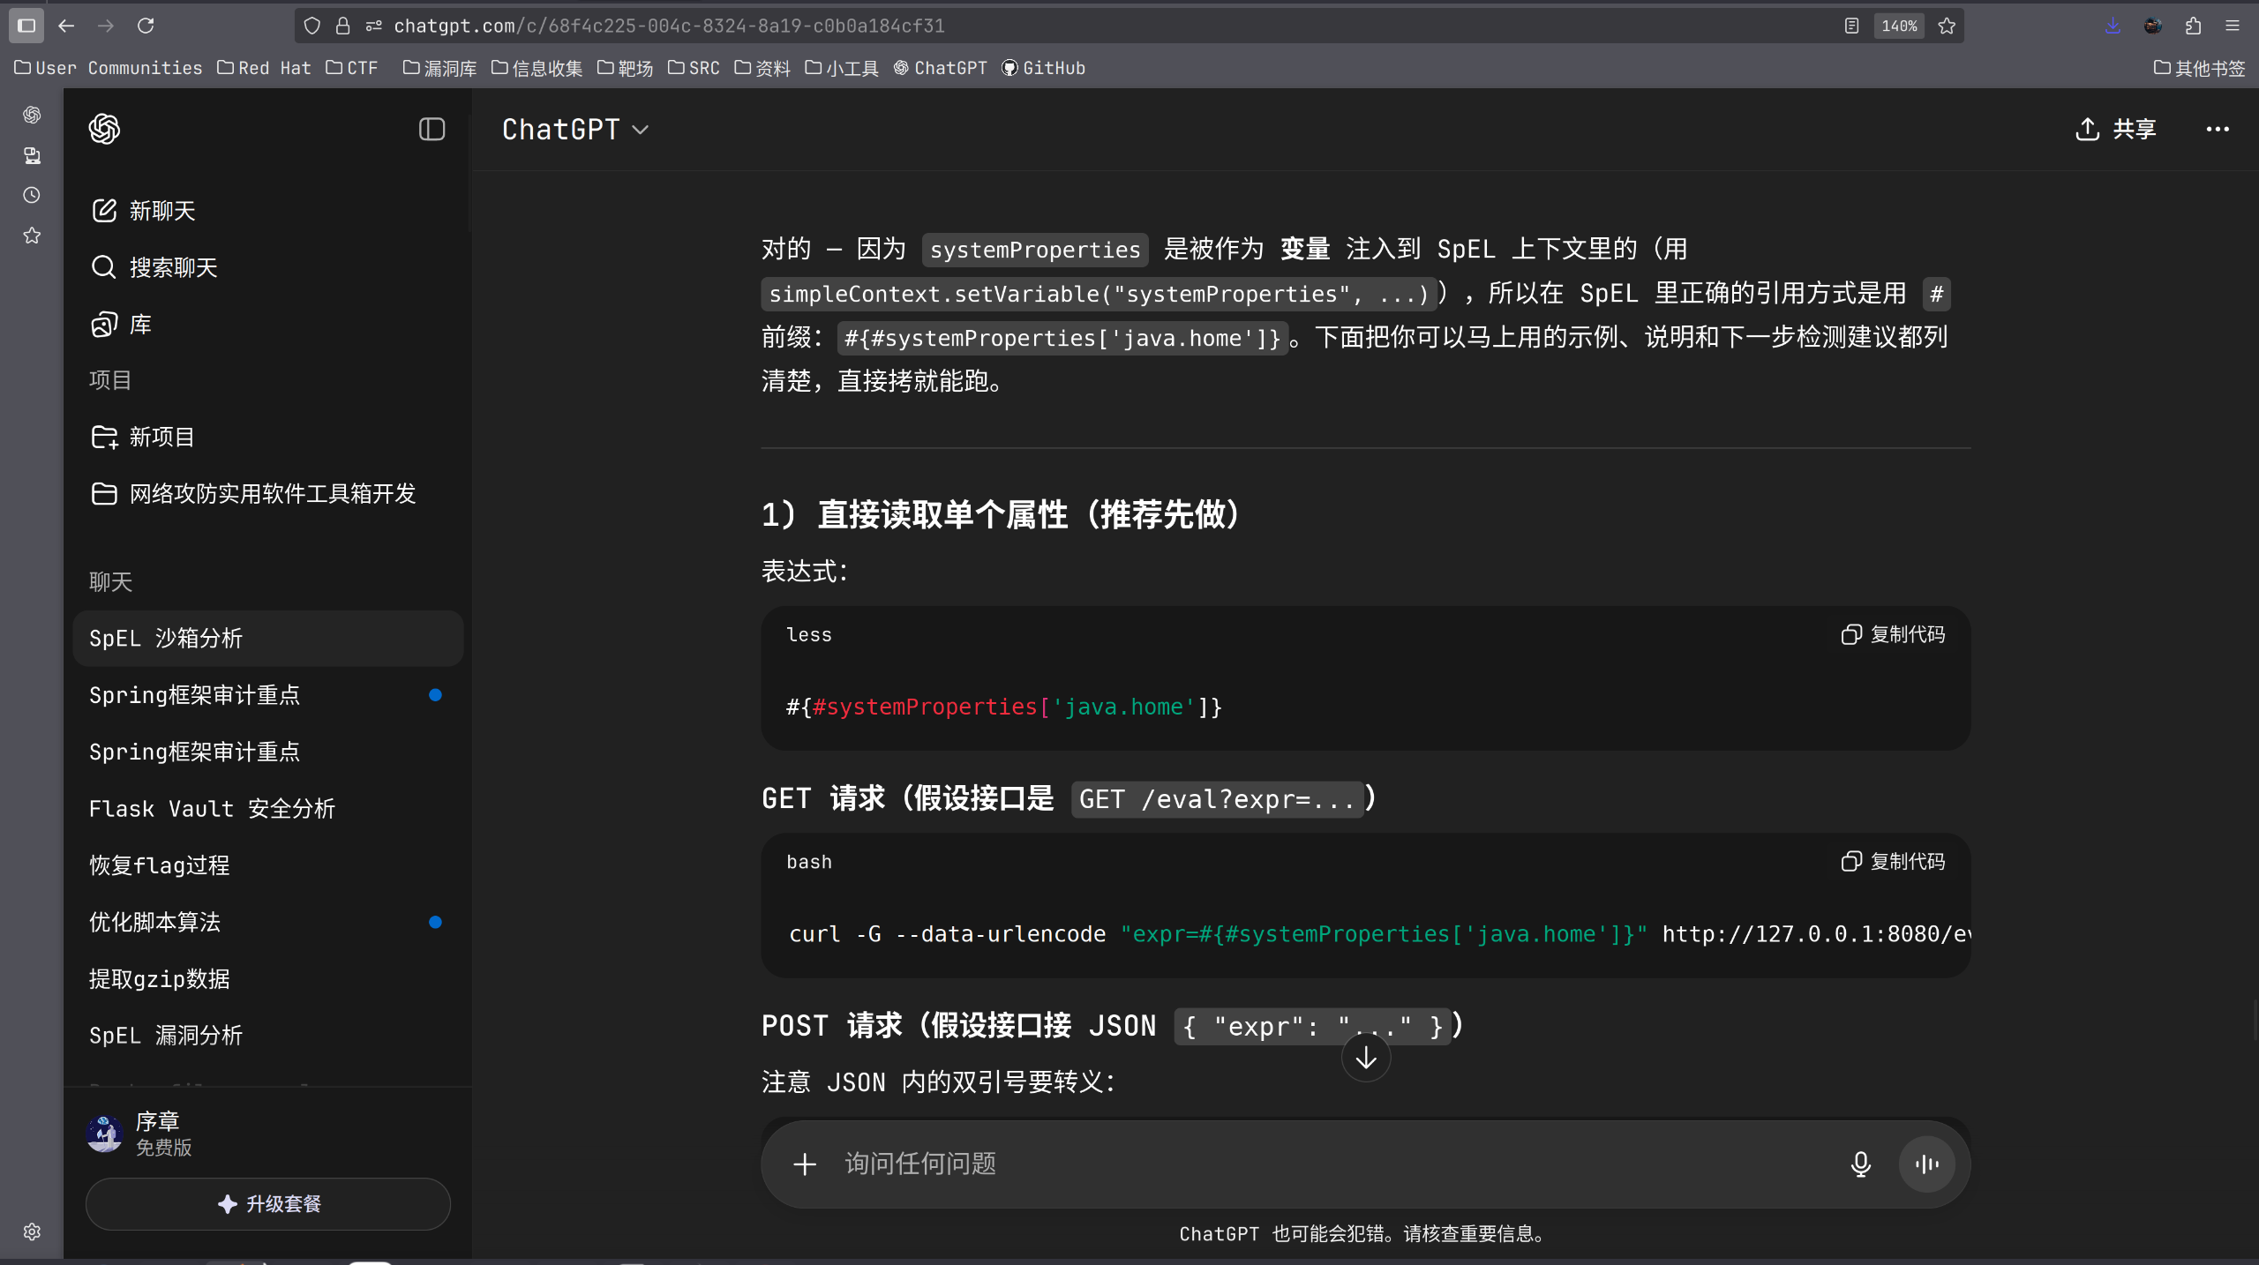
Task: Collapse the ChatGPT sidebar panel
Action: click(432, 129)
